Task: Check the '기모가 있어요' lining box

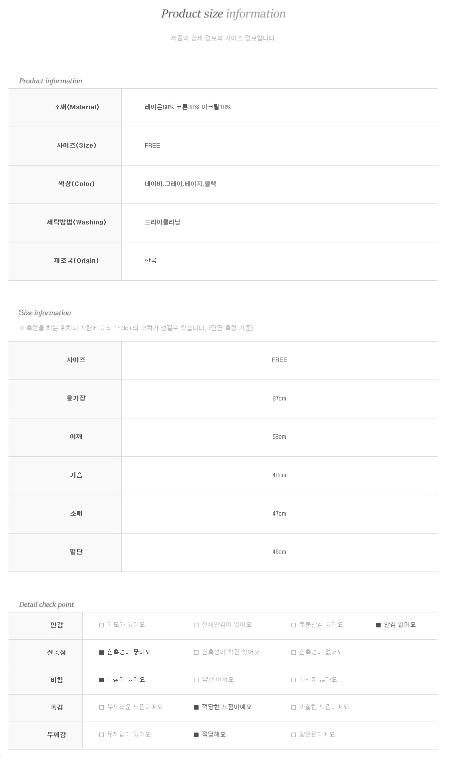Action: click(102, 625)
